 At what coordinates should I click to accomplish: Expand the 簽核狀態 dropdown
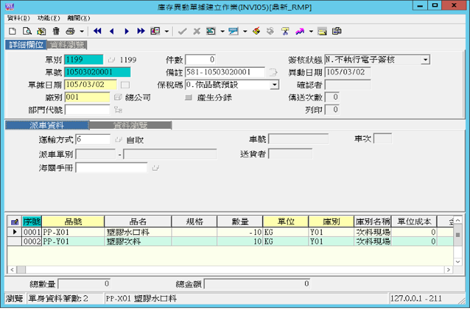(425, 60)
